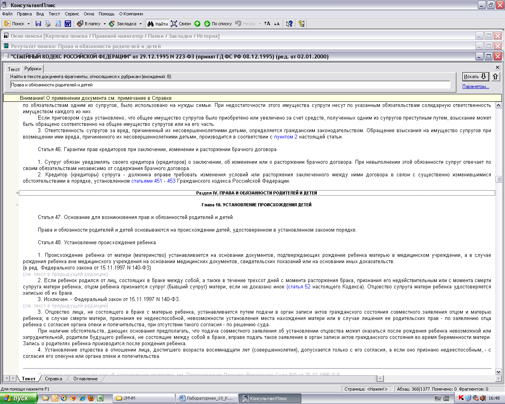Switch to the Справка bottom tab
This screenshot has width=505, height=404.
(x=54, y=379)
